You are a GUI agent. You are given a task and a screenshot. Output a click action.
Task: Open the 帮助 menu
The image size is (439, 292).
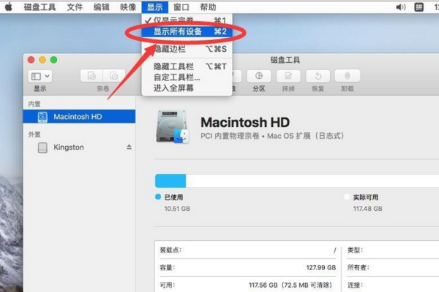click(x=208, y=7)
